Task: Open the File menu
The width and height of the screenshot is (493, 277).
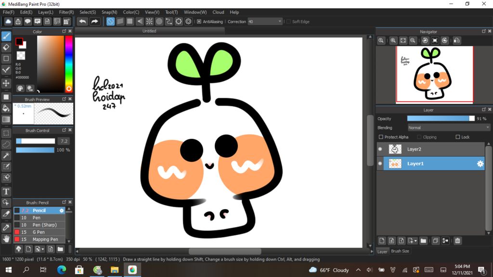Action: click(9, 12)
